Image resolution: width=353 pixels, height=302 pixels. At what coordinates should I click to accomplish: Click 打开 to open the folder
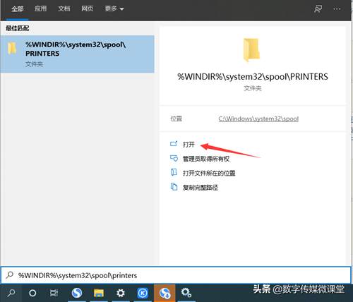point(189,144)
